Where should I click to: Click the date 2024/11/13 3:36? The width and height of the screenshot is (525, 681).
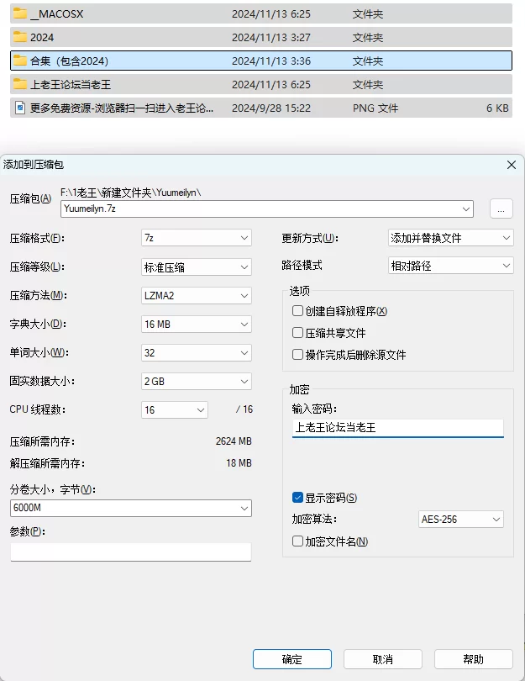271,61
